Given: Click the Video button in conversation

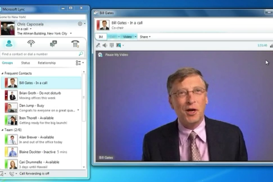Looking at the screenshot, I should (127, 37).
